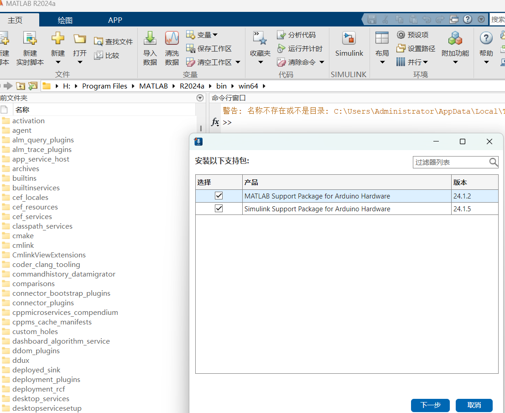This screenshot has width=505, height=413.
Task: Sort by Select (选择) column header
Action: tap(219, 183)
